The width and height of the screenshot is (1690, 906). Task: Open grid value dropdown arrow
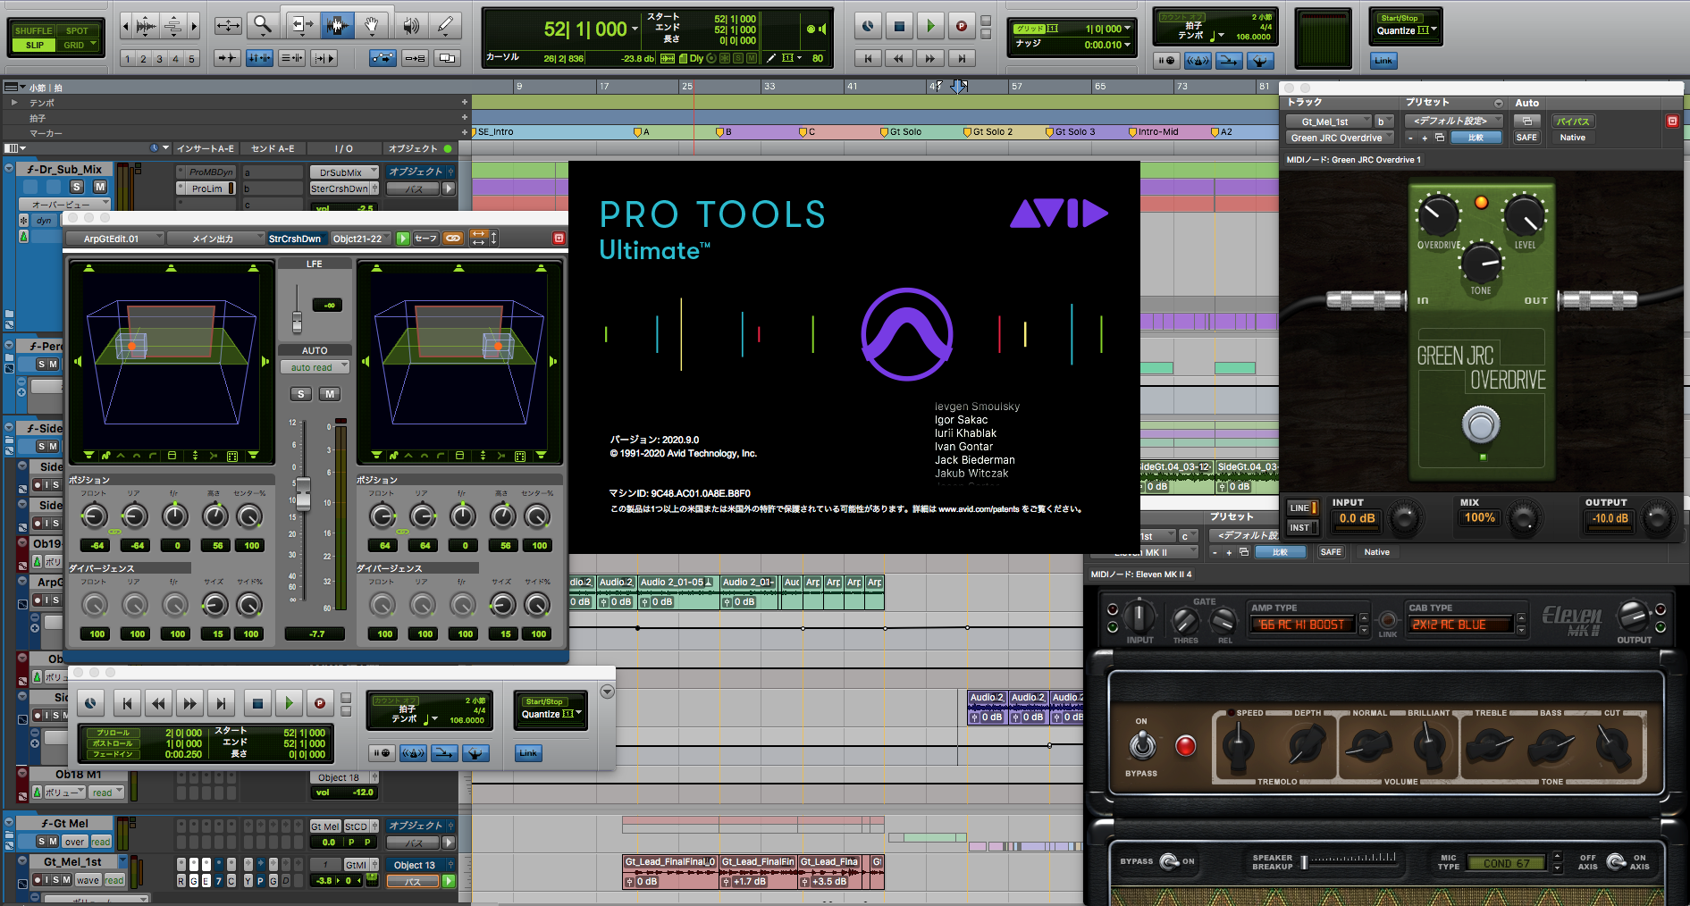point(1127,29)
